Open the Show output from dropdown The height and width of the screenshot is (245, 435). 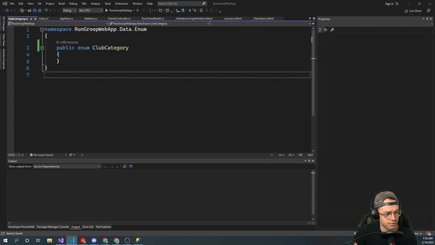point(67,166)
